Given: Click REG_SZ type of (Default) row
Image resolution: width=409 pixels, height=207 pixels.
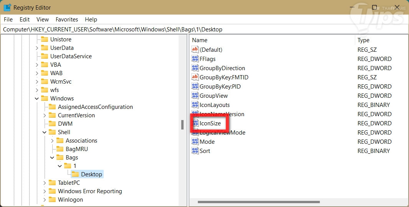Looking at the screenshot, I should pos(367,49).
